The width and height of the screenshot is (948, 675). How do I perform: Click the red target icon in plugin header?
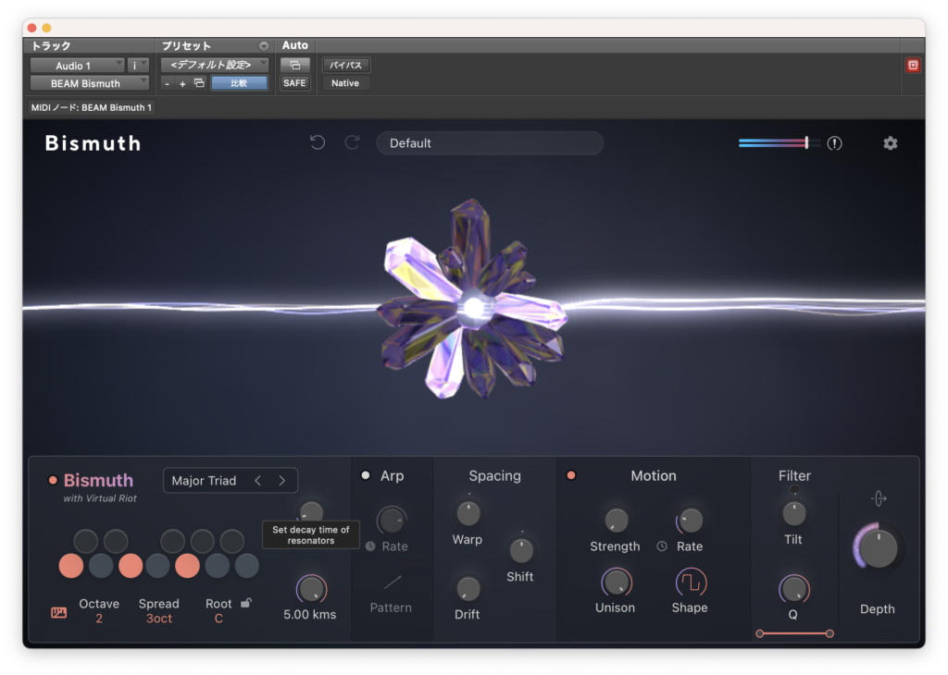click(913, 66)
